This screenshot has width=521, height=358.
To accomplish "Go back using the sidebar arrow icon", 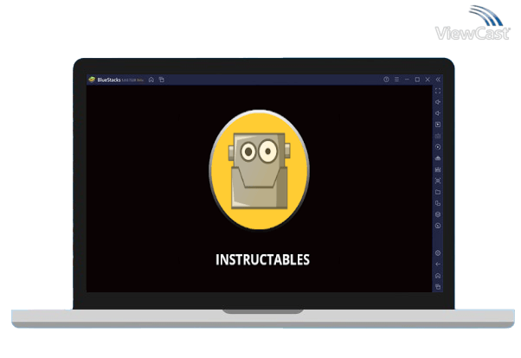I will click(x=438, y=265).
